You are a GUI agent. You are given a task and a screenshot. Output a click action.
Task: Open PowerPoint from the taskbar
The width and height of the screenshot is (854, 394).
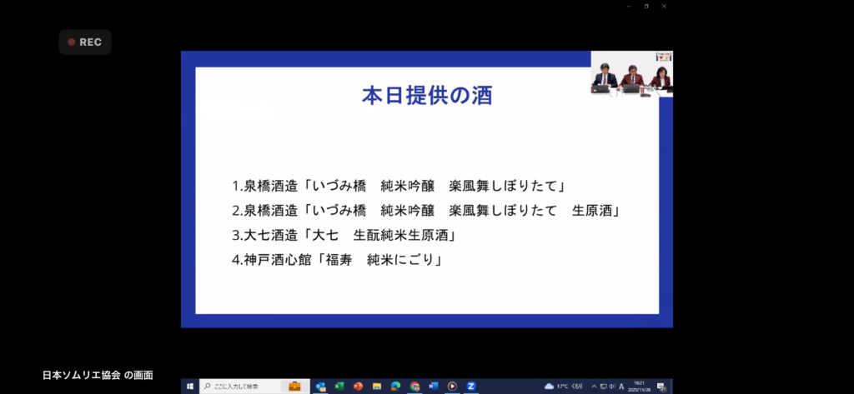pyautogui.click(x=359, y=387)
